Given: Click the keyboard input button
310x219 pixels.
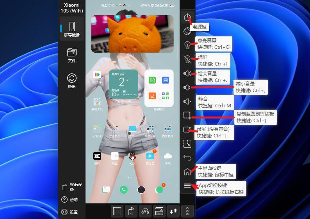Looking at the screenshot, I should click(x=159, y=211).
